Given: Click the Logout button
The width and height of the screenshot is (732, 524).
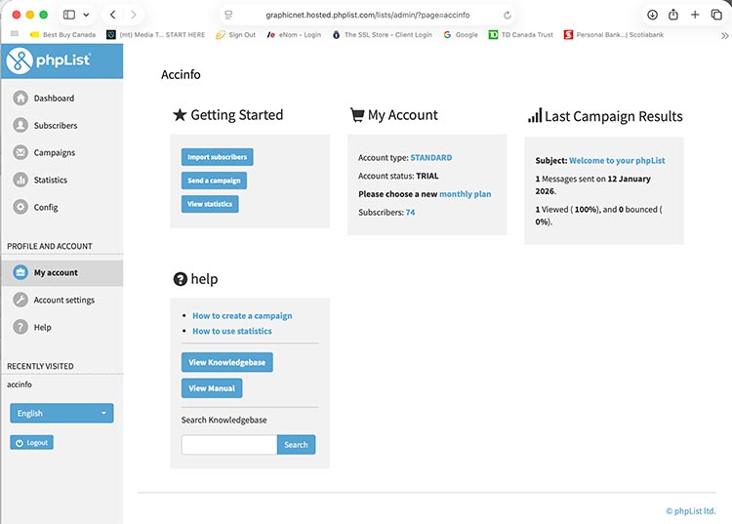Looking at the screenshot, I should point(31,443).
